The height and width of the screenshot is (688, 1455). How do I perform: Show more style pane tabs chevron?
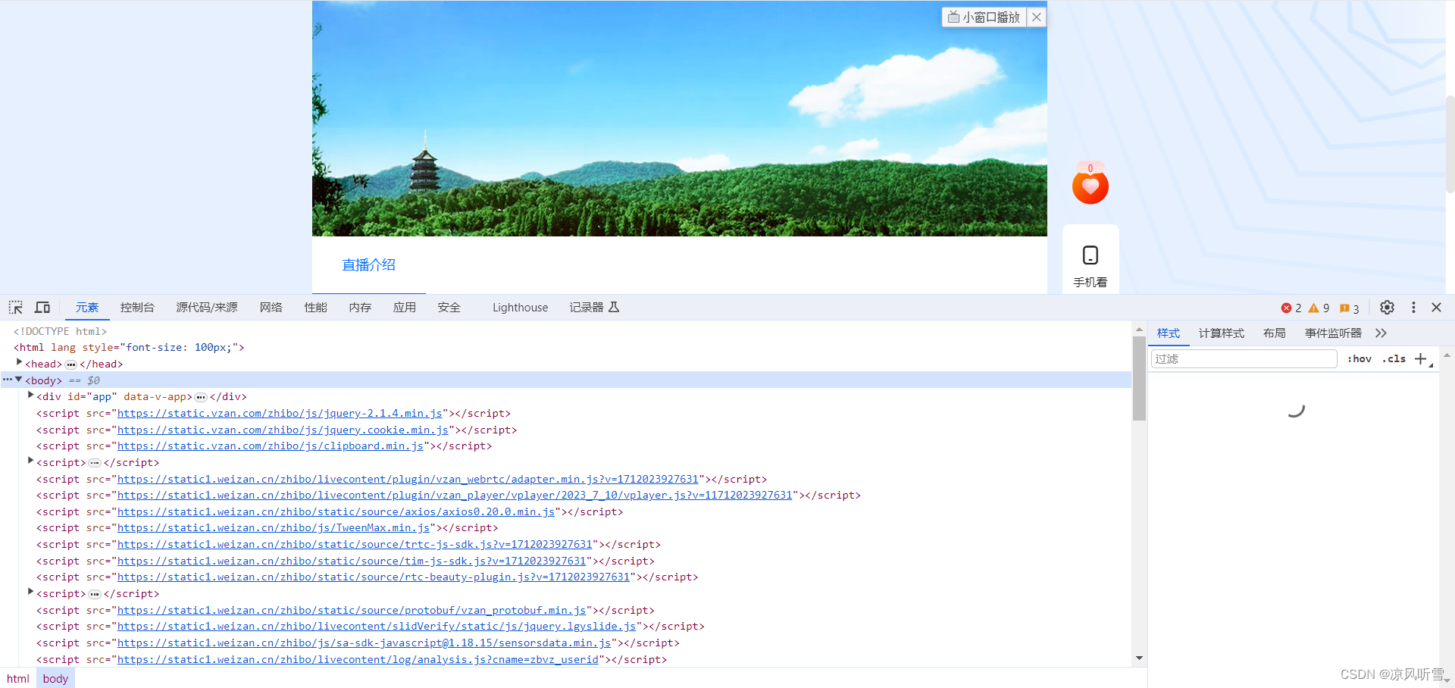click(1381, 333)
